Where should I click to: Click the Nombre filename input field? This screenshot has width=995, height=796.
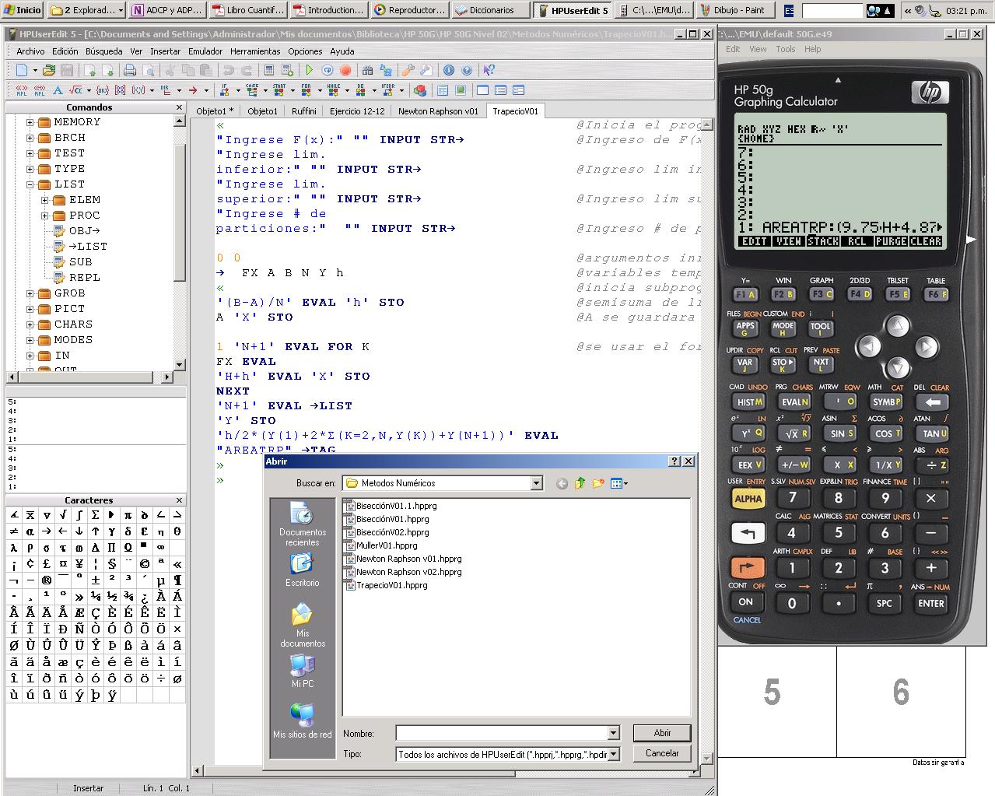point(502,733)
